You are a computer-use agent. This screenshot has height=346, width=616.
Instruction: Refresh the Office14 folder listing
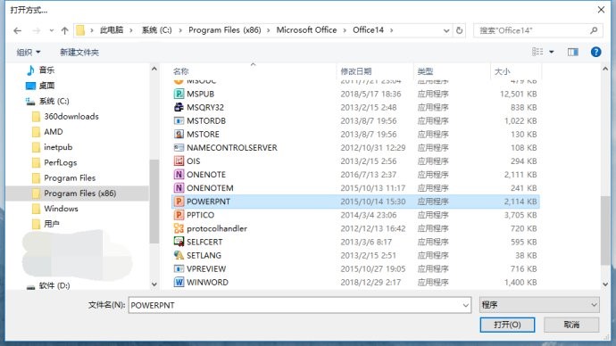point(459,30)
